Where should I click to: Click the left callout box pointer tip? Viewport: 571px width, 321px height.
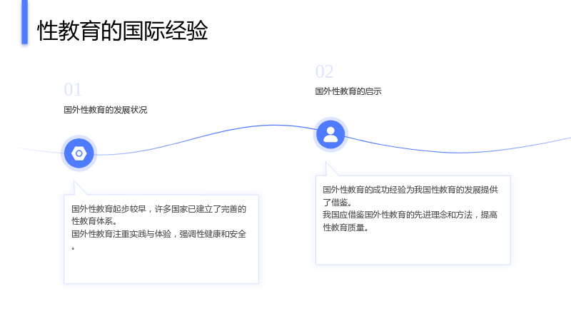pyautogui.click(x=75, y=182)
